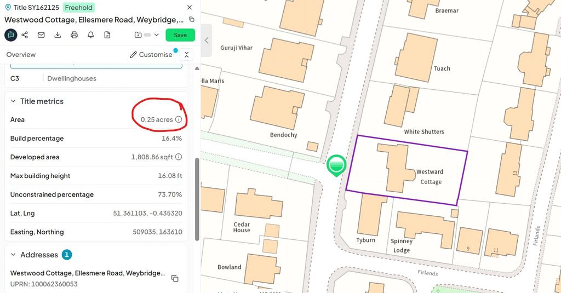The height and width of the screenshot is (293, 561).
Task: Open the folder dropdown next to Save
Action: (x=147, y=35)
